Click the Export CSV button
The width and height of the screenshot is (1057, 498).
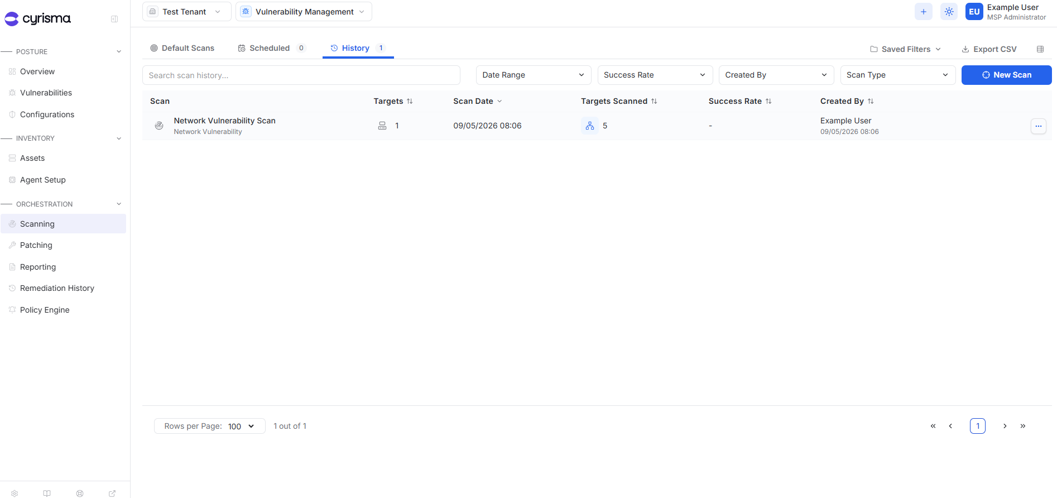pyautogui.click(x=989, y=49)
